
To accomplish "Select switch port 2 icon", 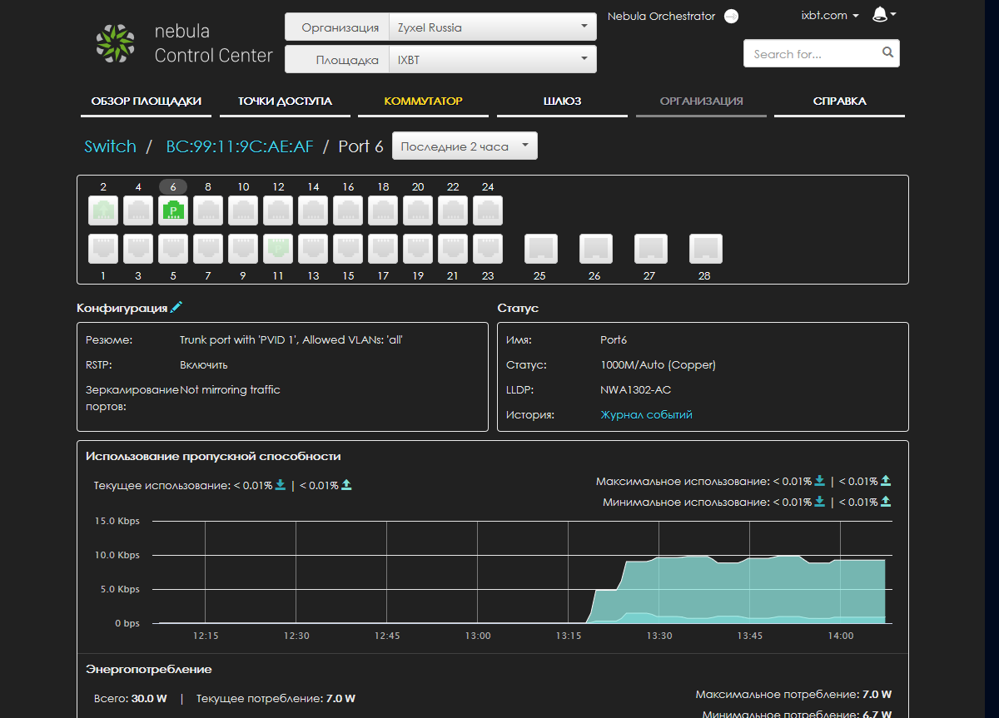I will coord(103,210).
